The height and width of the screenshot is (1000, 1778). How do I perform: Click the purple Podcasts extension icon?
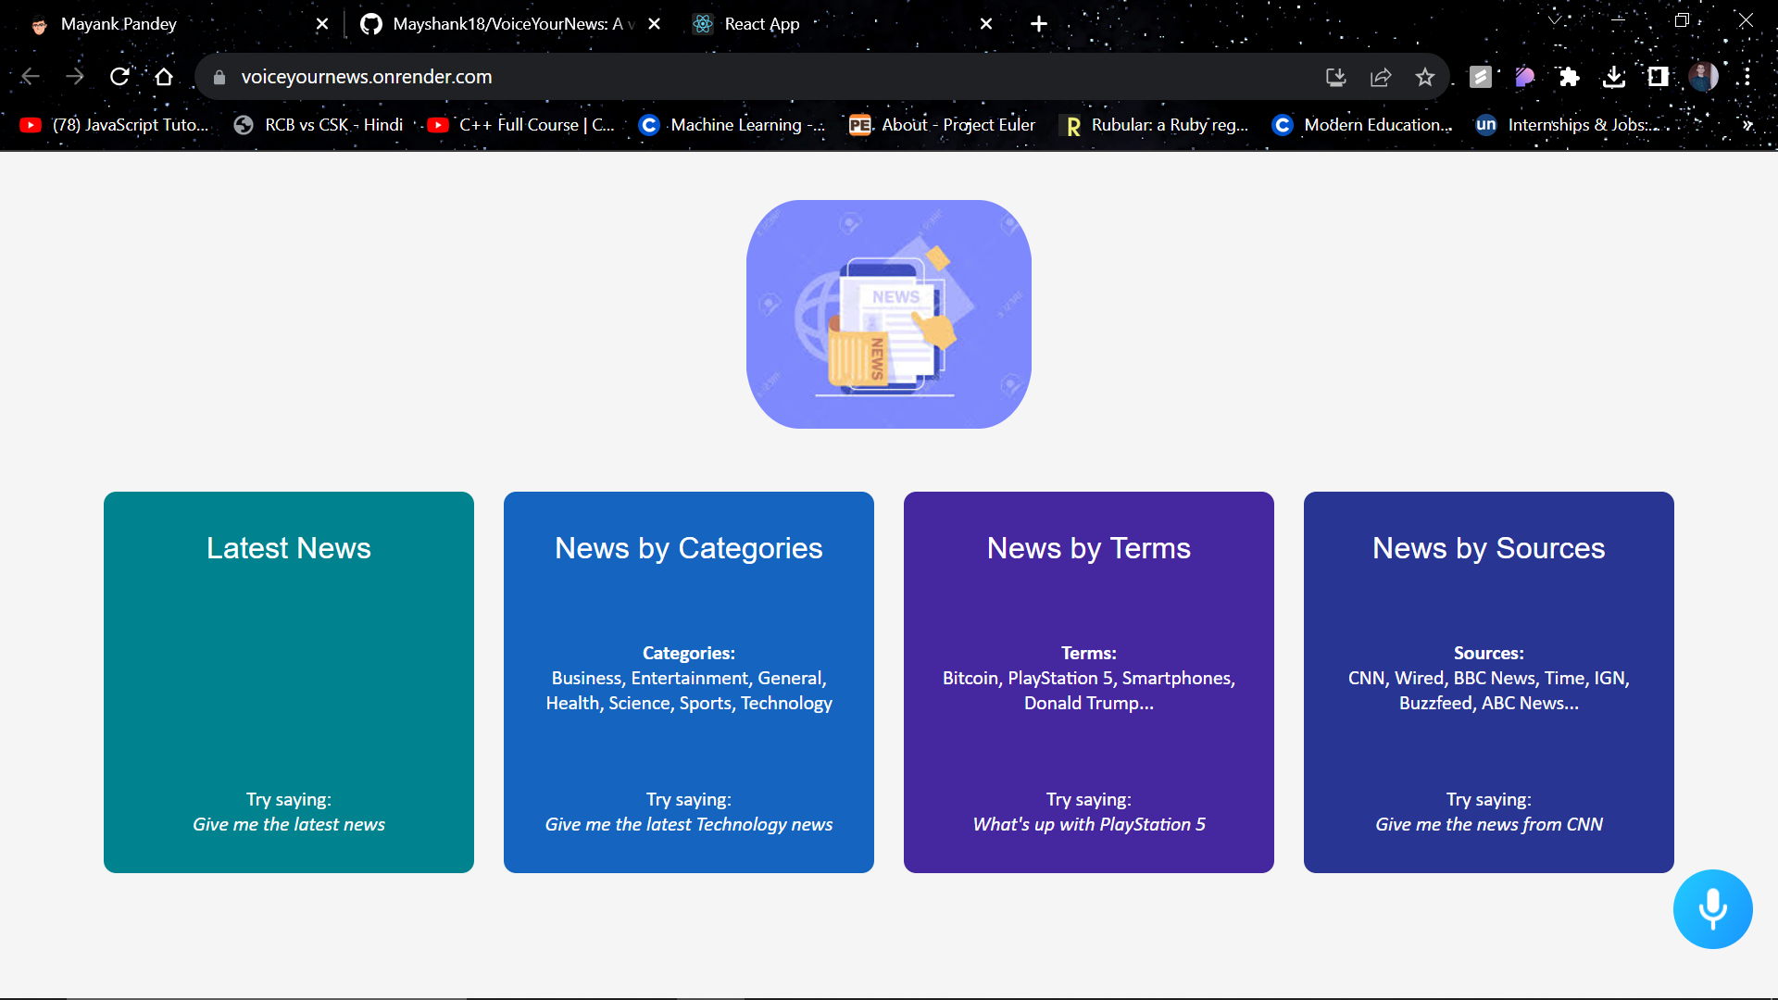click(x=1525, y=77)
